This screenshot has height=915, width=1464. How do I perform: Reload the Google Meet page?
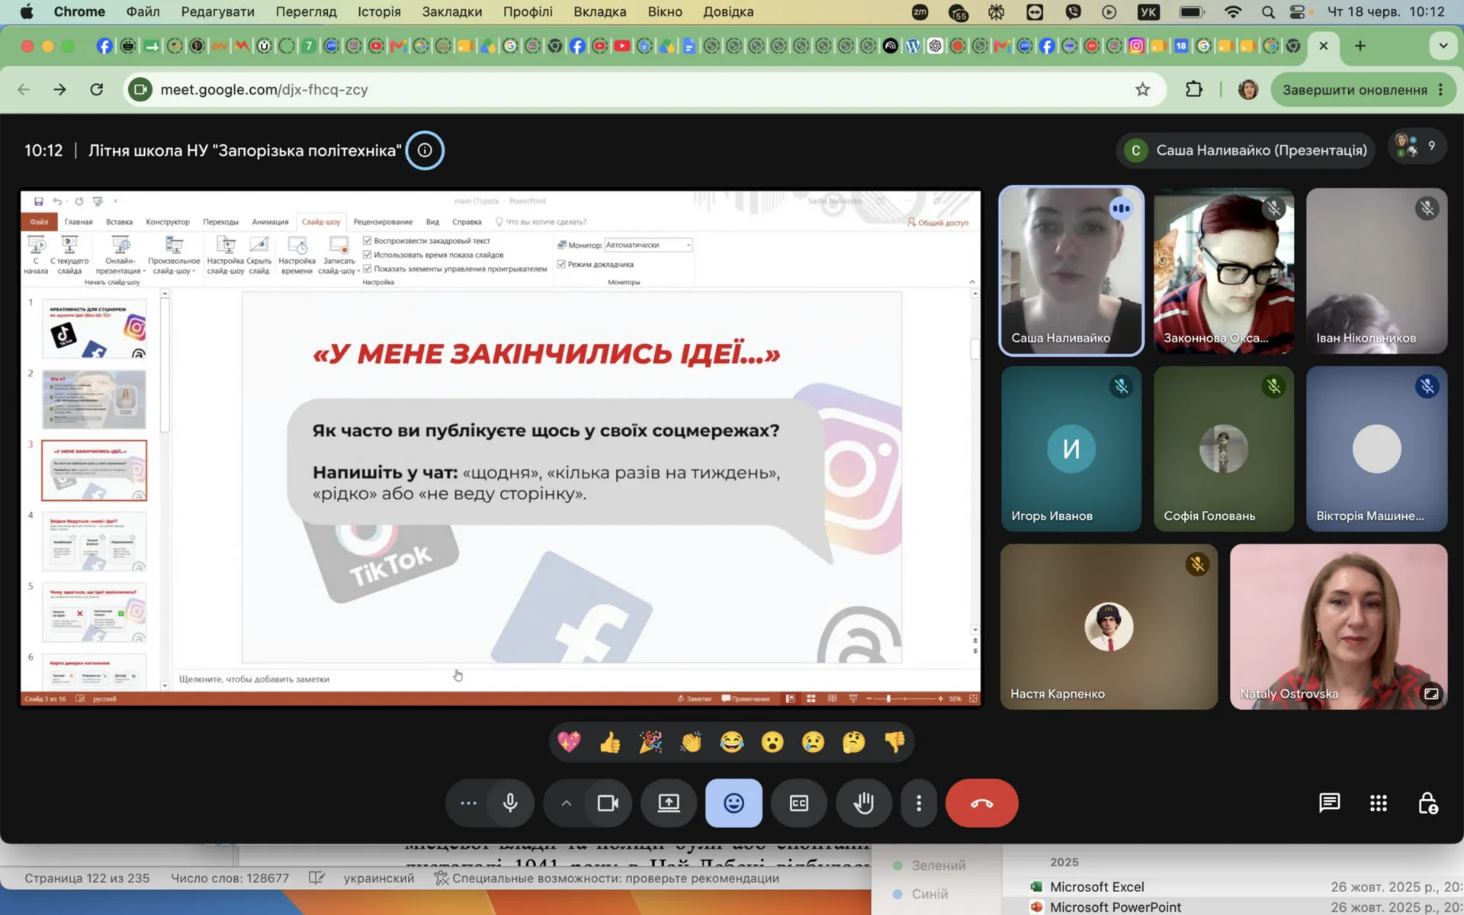tap(97, 89)
